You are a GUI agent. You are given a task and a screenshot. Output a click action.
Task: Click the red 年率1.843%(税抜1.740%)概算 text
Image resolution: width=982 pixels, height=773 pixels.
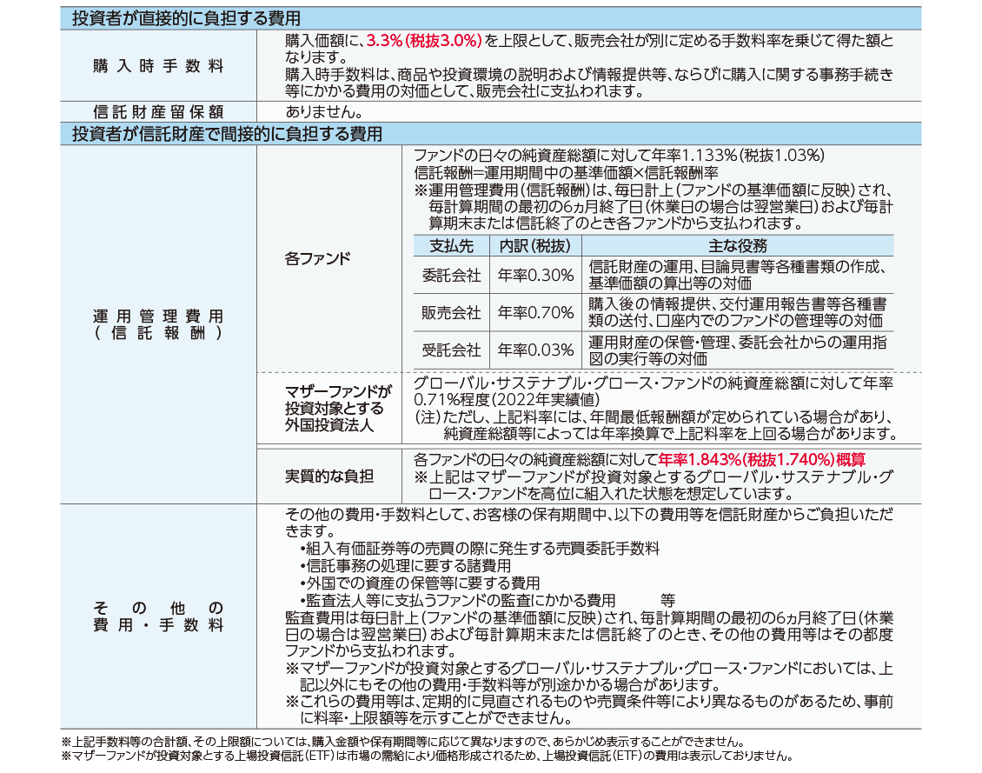coord(761,459)
